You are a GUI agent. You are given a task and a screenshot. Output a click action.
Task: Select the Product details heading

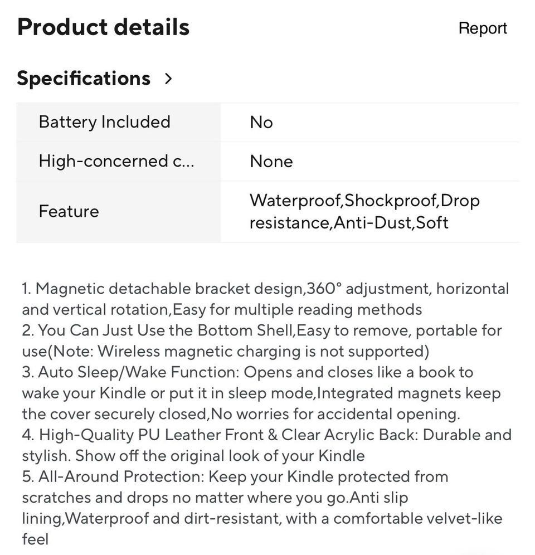[x=104, y=27]
